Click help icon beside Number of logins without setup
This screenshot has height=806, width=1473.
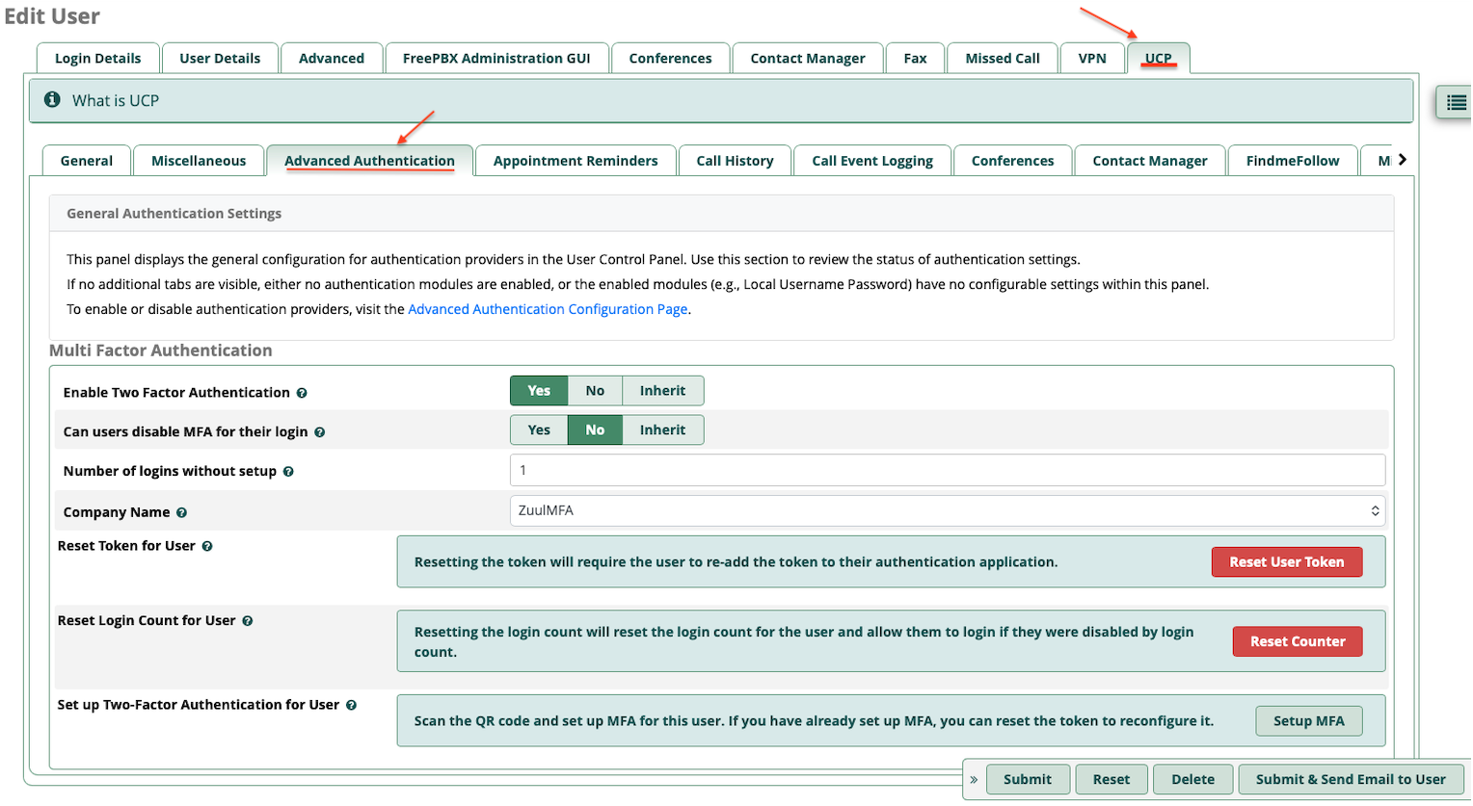[x=288, y=472]
